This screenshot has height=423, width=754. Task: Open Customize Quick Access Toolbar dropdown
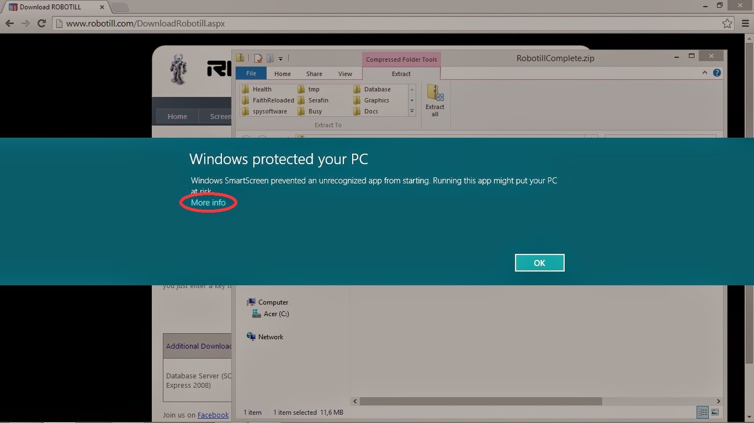pos(280,58)
